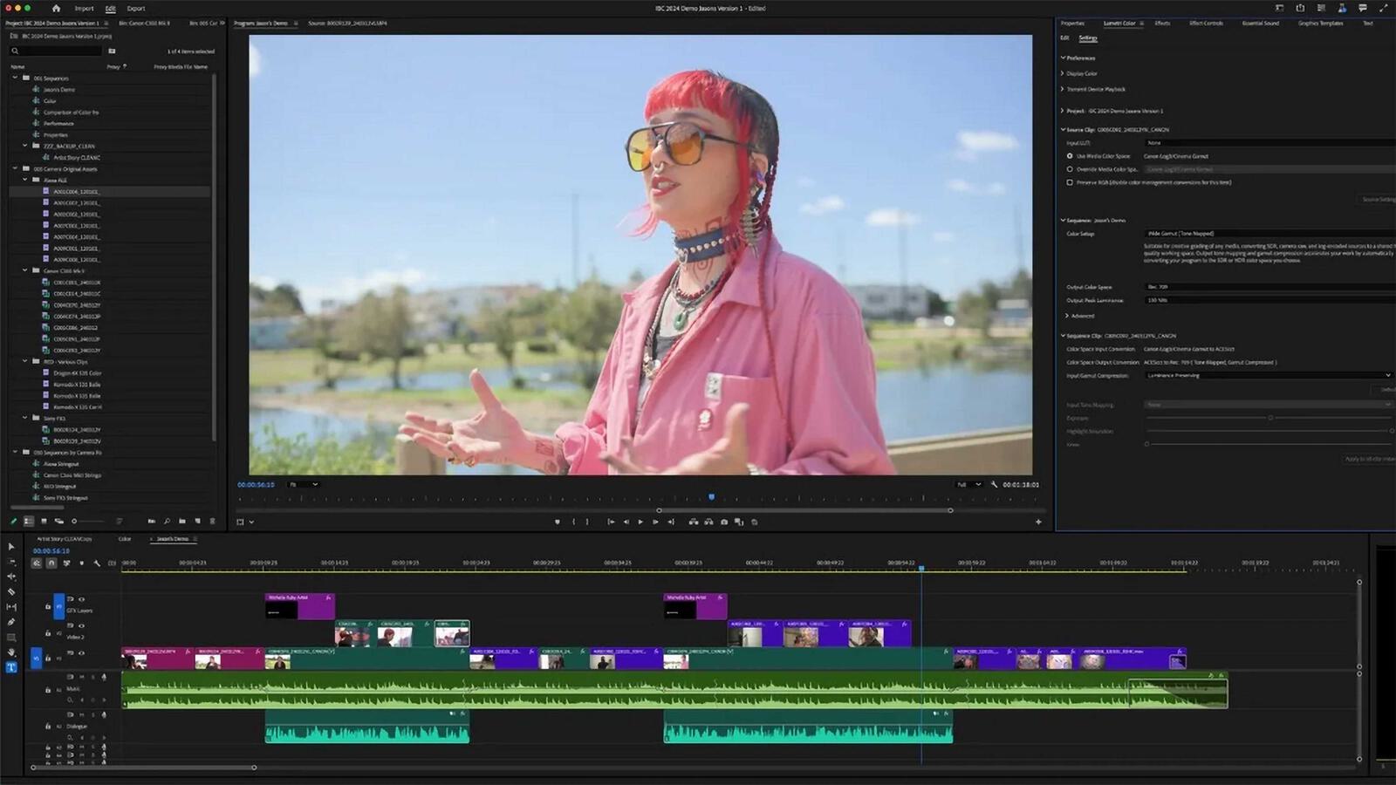Screen dimensions: 1396x785
Task: Open the timeline wrench settings icon
Action: pos(97,563)
